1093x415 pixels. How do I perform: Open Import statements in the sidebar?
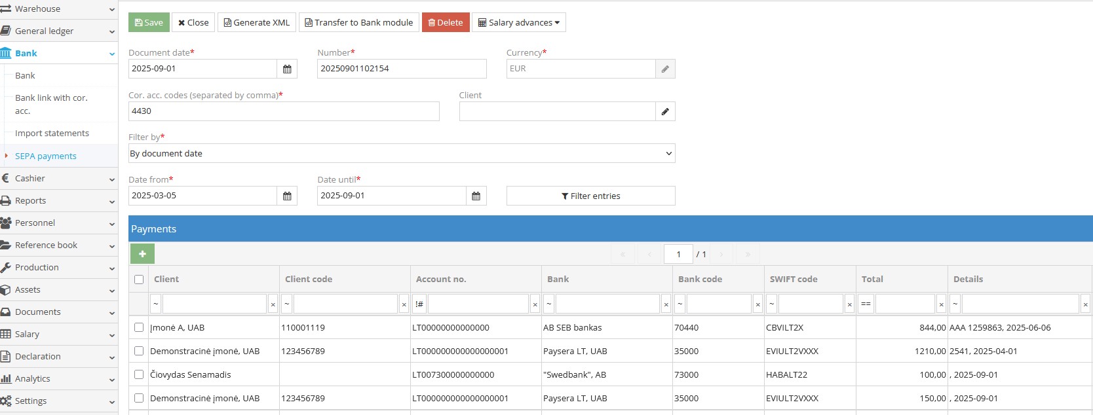[x=52, y=133]
